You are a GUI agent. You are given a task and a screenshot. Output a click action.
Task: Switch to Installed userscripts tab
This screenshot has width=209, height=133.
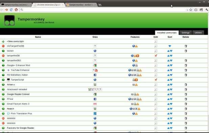(x=167, y=33)
